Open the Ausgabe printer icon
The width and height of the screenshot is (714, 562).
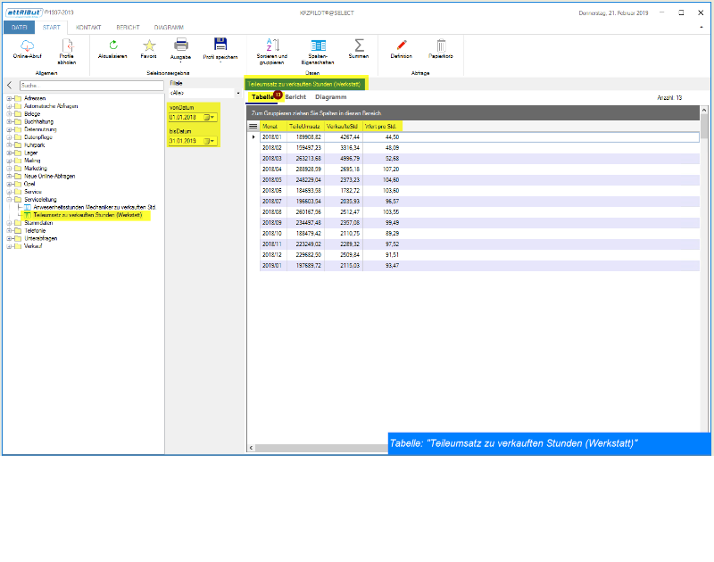180,45
